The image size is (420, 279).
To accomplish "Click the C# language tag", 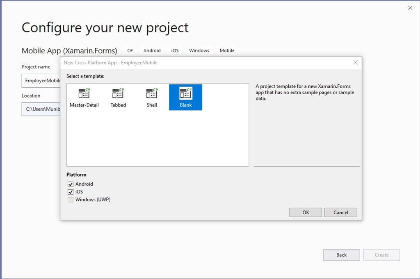I will coord(130,50).
